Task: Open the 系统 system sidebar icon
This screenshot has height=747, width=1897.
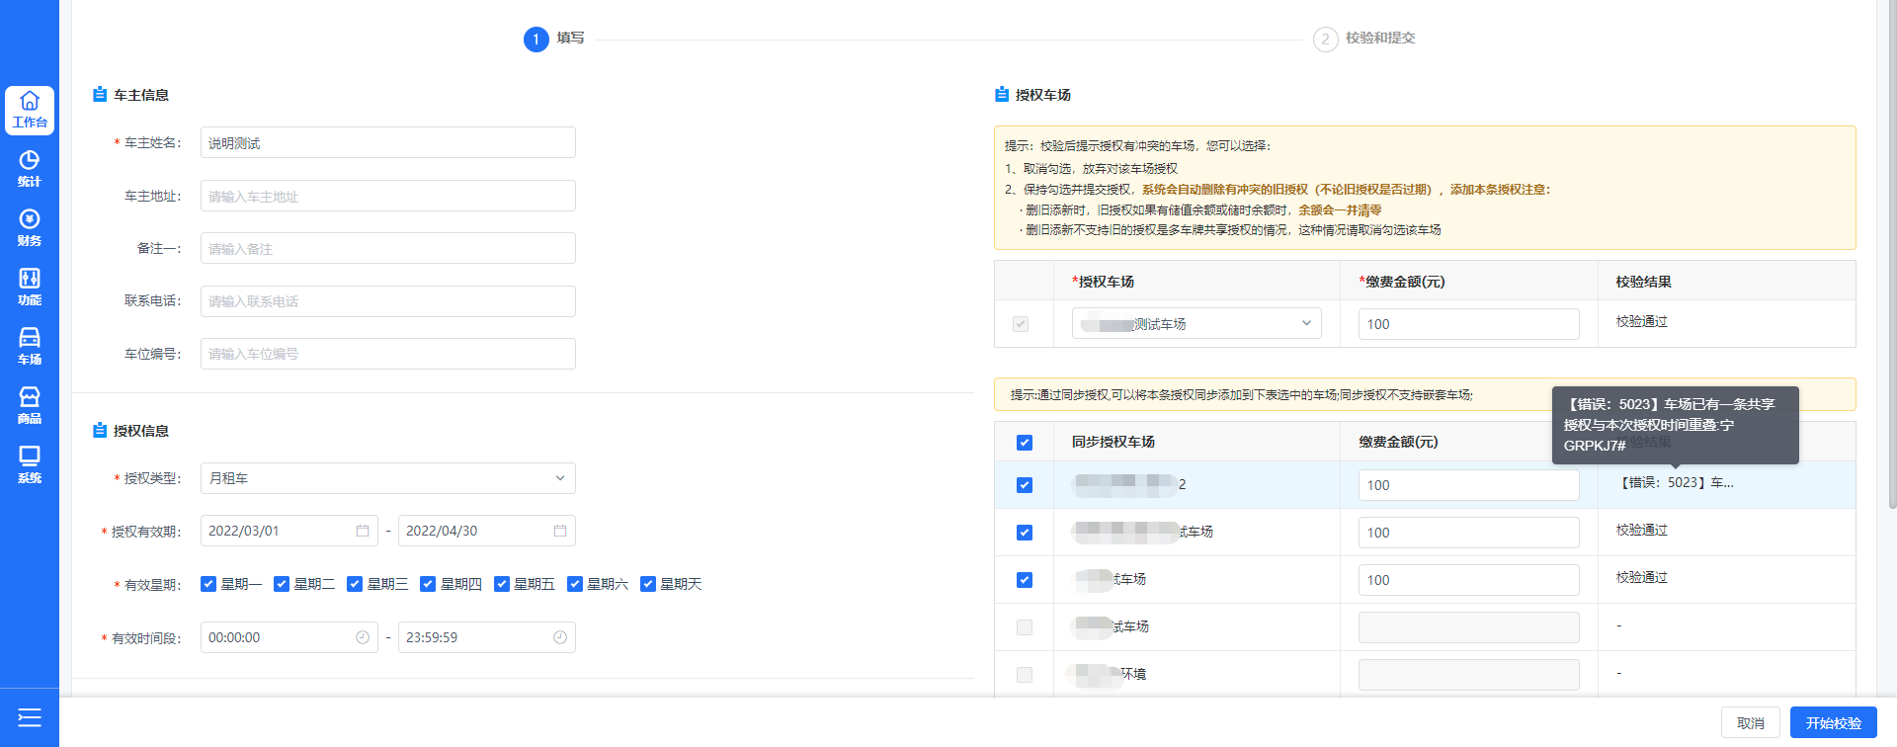Action: tap(30, 465)
